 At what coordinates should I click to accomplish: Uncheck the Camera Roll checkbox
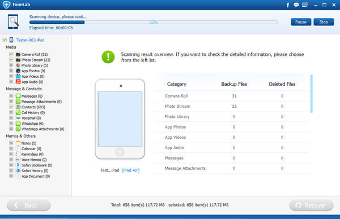pos(11,54)
